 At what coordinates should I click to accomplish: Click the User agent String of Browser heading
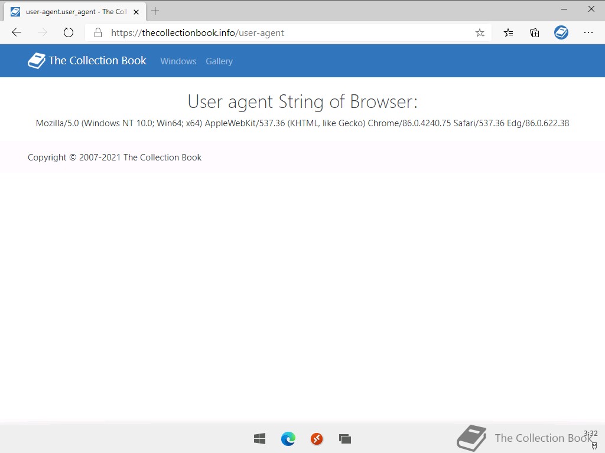(302, 102)
